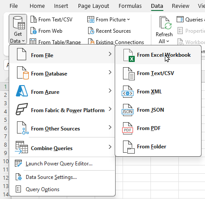Click the red PDF file icon
Screen dimensions: 205x199
pyautogui.click(x=127, y=128)
